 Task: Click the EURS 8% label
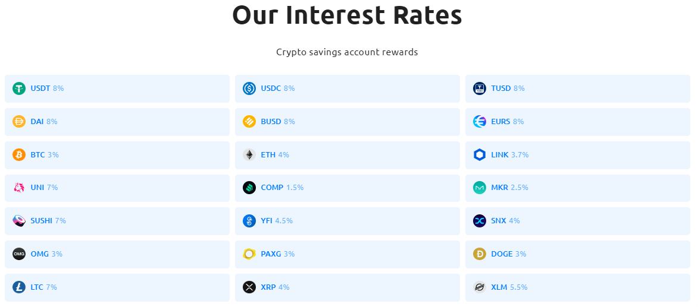(x=507, y=122)
